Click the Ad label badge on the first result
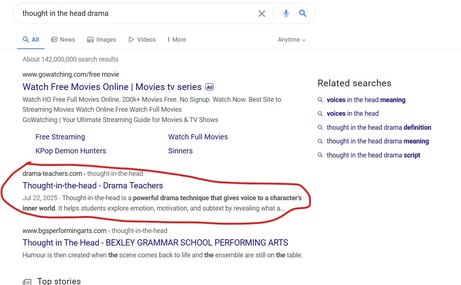The width and height of the screenshot is (461, 285). 209,87
